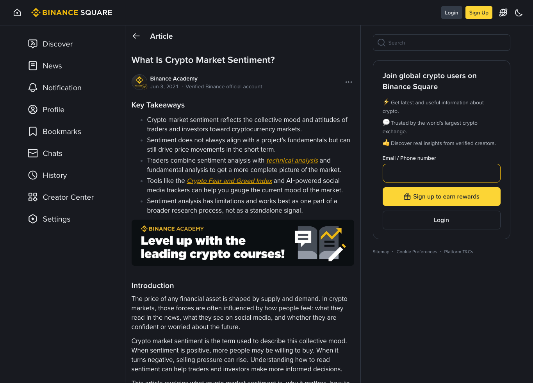The height and width of the screenshot is (383, 533).
Task: Click the back arrow beside Article
Action: [x=136, y=36]
